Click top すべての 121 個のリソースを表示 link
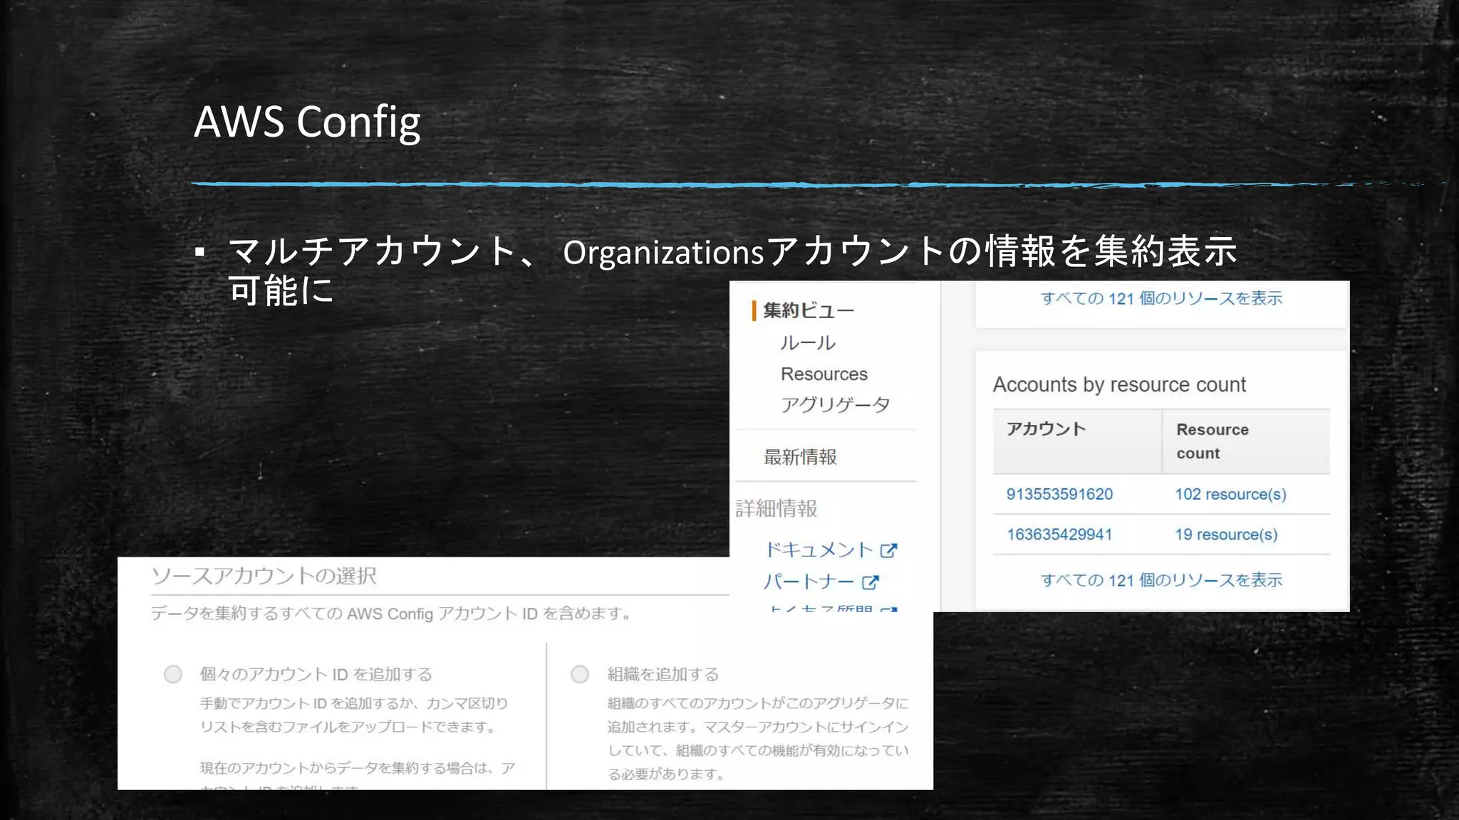The image size is (1459, 820). pos(1161,298)
